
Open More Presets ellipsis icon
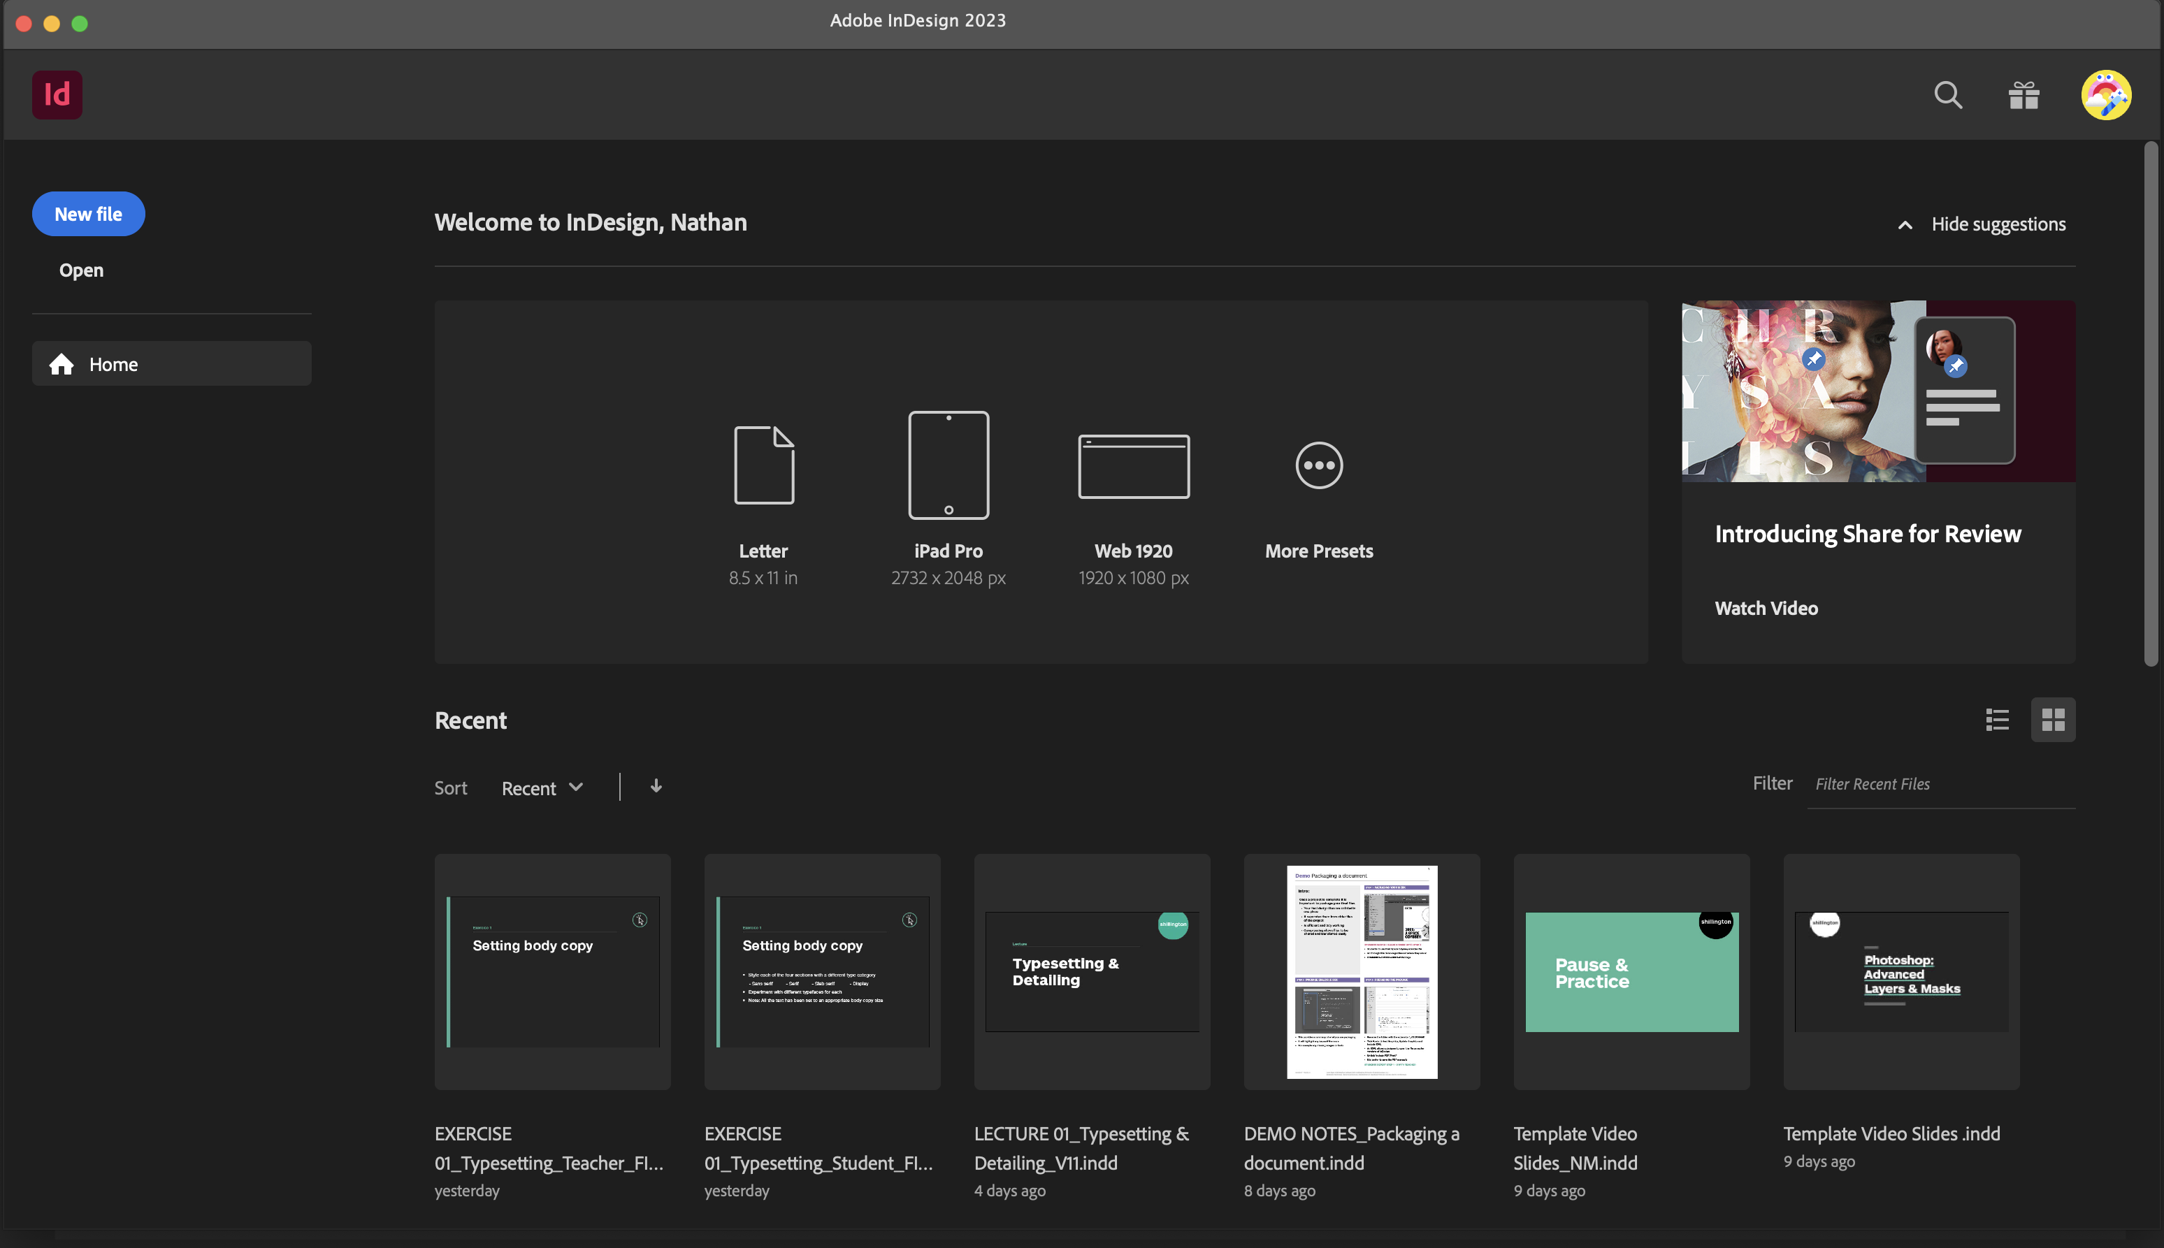click(x=1319, y=465)
